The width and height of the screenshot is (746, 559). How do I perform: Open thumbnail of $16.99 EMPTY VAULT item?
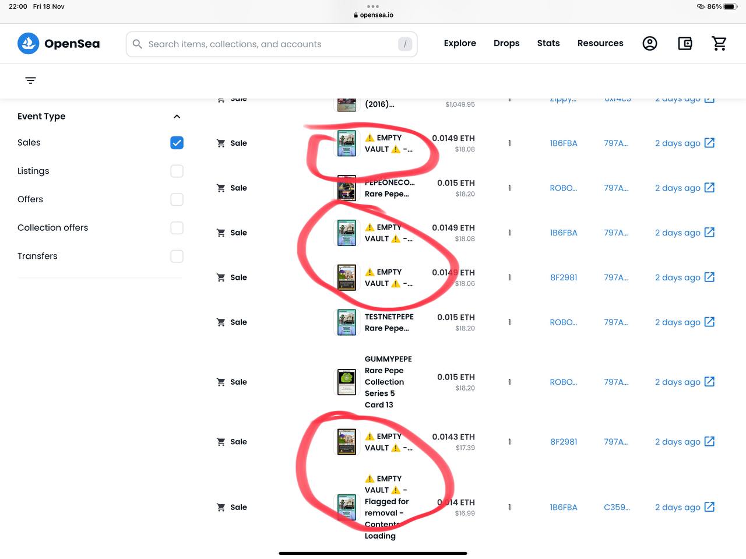tap(347, 507)
